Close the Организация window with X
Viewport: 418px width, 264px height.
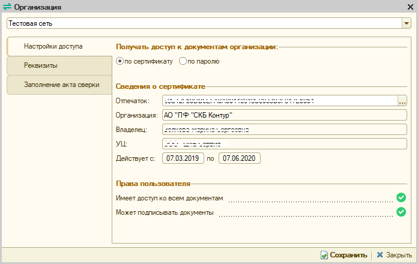click(410, 7)
